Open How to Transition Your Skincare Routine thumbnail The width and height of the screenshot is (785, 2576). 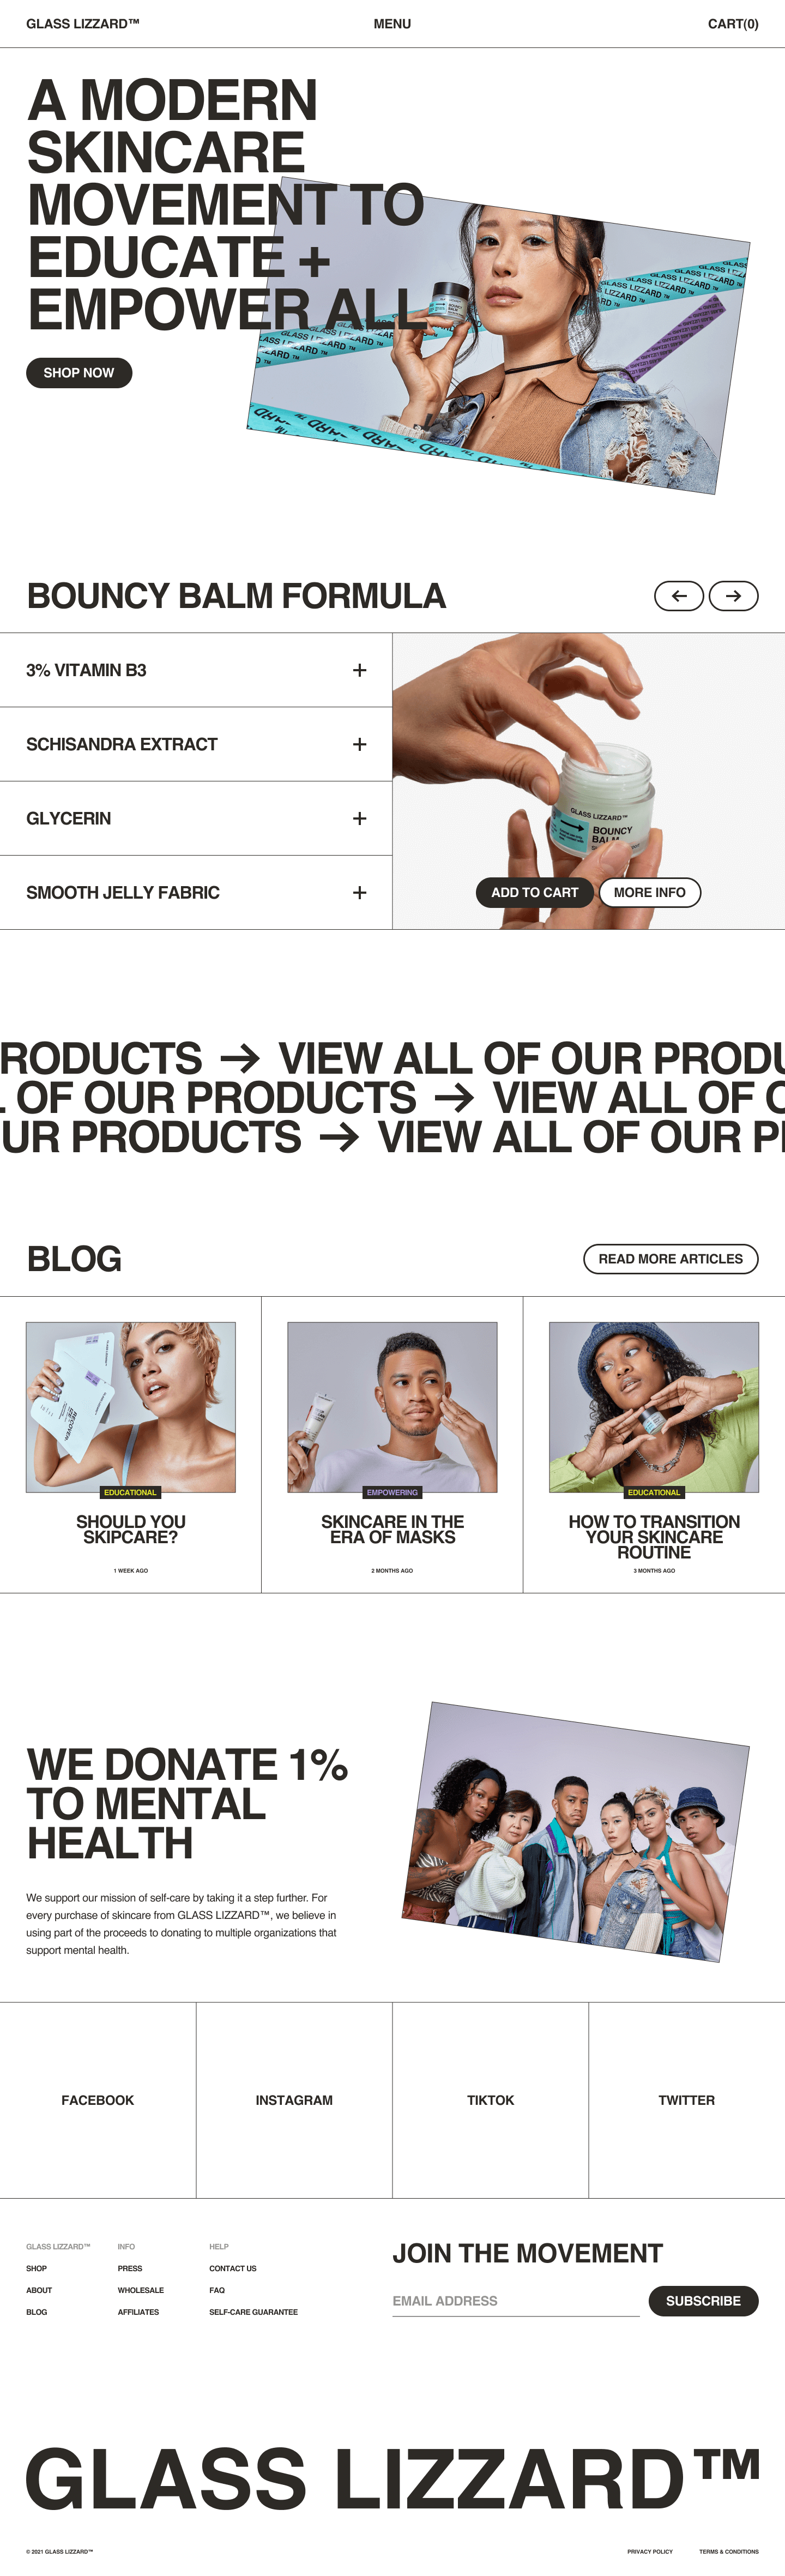(x=654, y=1407)
